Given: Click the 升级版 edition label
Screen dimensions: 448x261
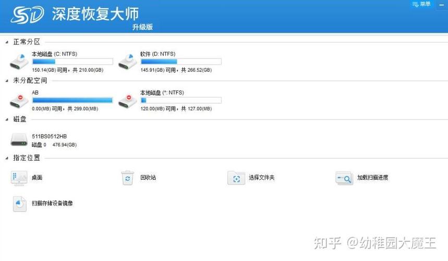Looking at the screenshot, I should coord(142,27).
